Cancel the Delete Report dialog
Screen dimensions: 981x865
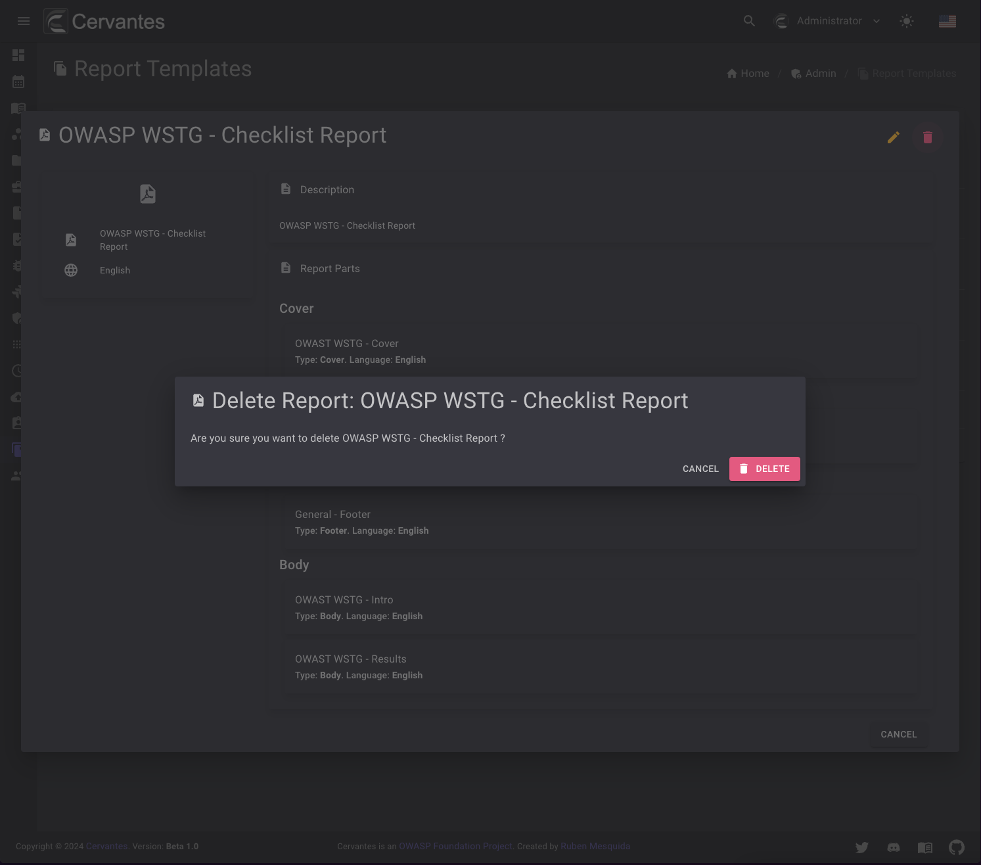[x=700, y=469]
